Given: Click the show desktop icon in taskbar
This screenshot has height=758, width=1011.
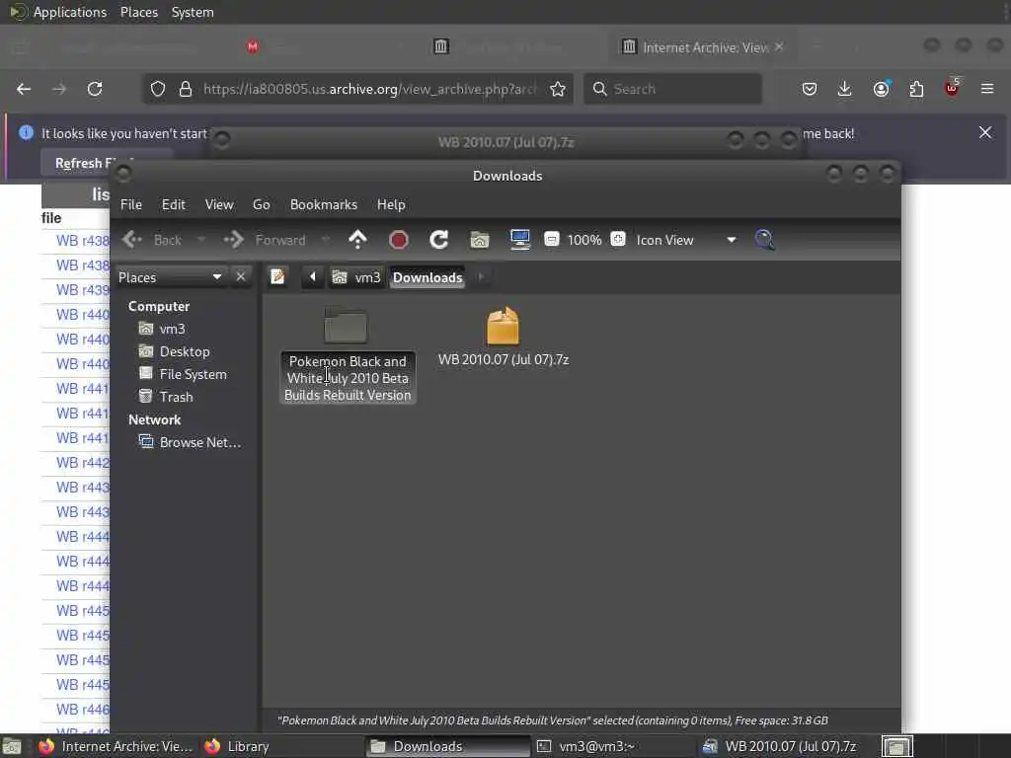Looking at the screenshot, I should (x=12, y=746).
